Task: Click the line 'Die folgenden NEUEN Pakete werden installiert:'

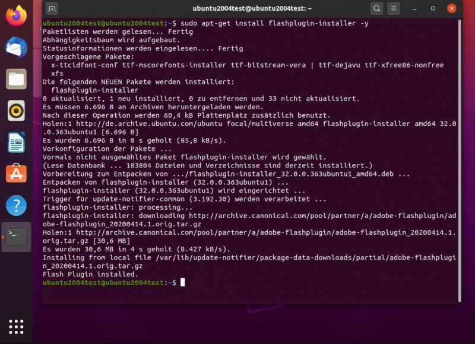Action: [138, 82]
